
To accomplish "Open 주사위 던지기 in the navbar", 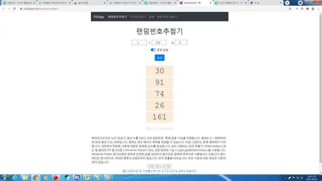I will tap(138, 17).
